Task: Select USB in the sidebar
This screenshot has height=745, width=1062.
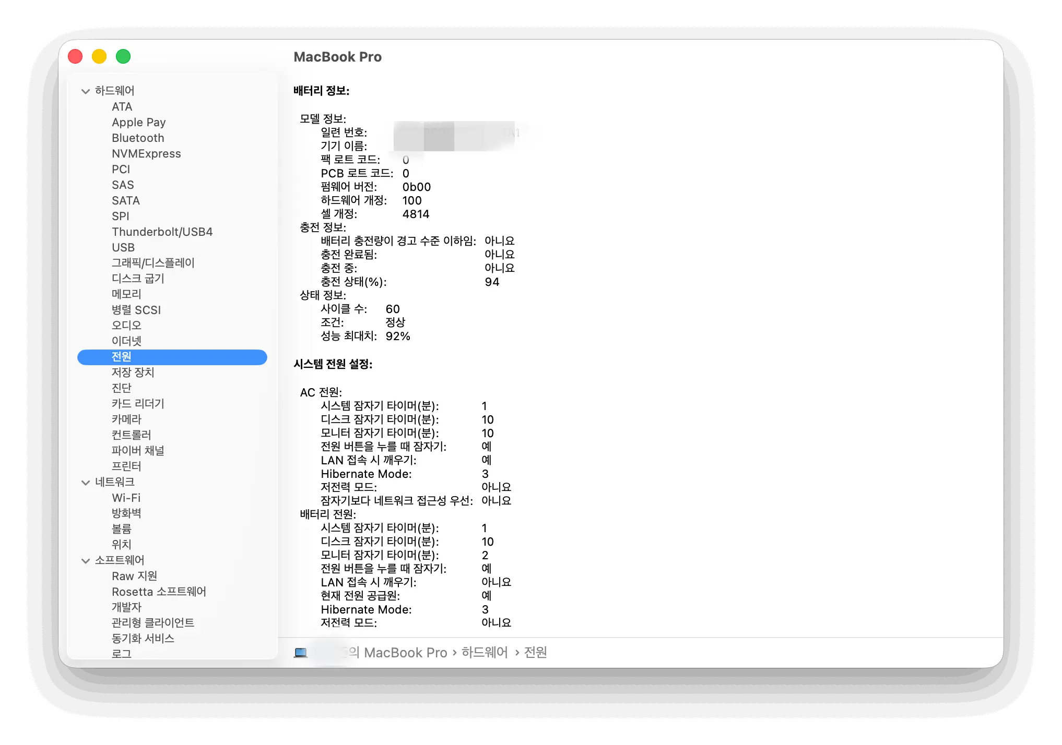Action: tap(123, 247)
